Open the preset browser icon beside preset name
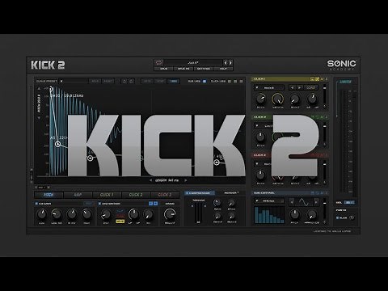 click(159, 62)
